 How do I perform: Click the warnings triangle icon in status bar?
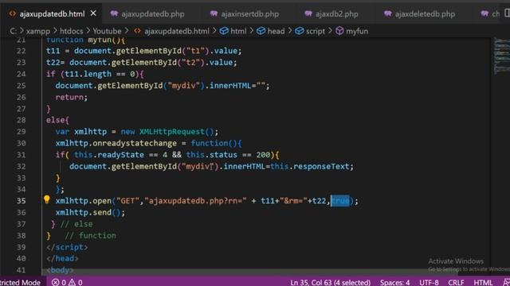[72, 282]
